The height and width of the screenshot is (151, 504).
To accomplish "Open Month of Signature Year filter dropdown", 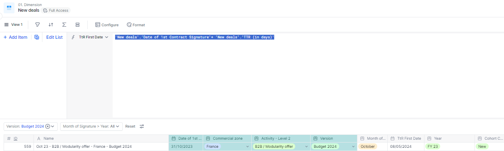I will tap(91, 126).
